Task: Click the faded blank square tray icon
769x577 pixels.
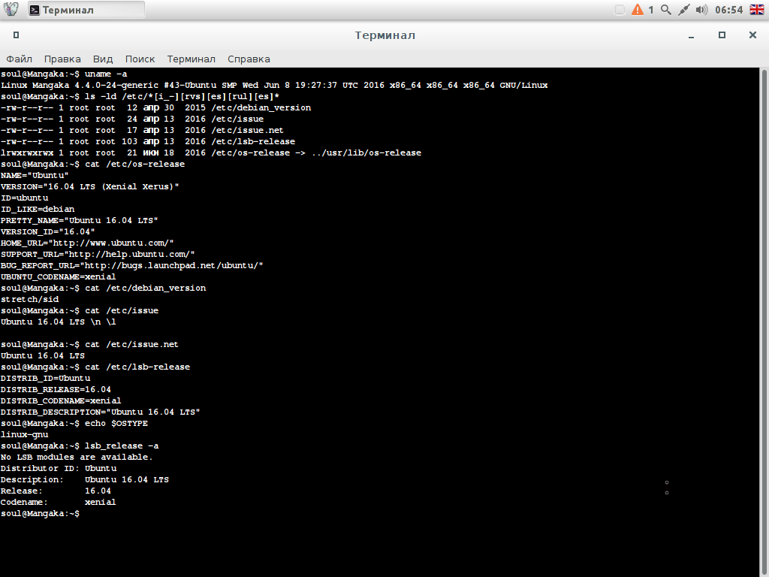Action: [620, 10]
